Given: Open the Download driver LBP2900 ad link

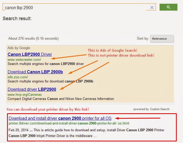Looking at the screenshot, I should click(x=32, y=89).
